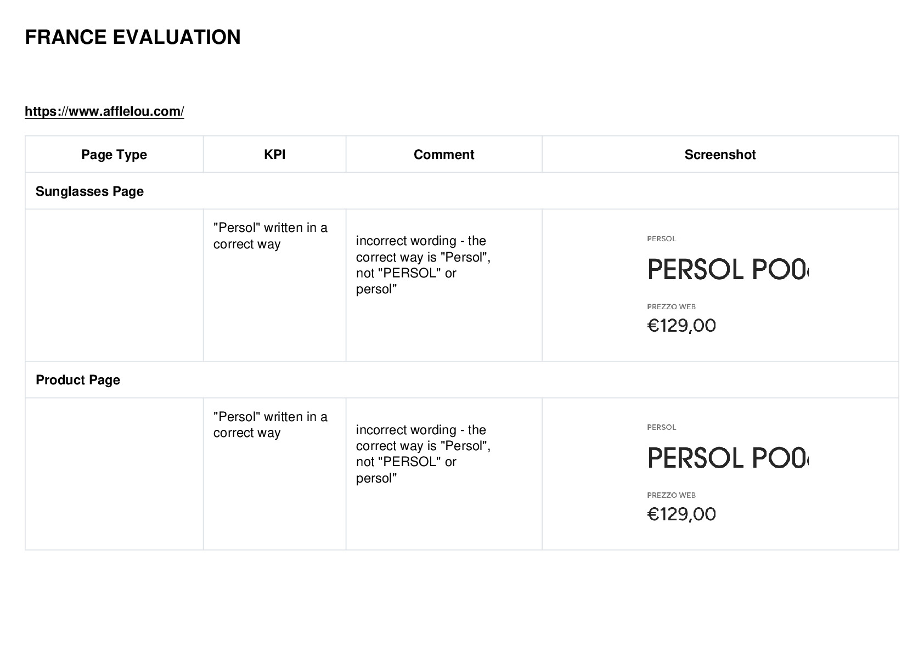Image resolution: width=924 pixels, height=653 pixels.
Task: Click the €129,00 price in Sunglasses Page screenshot
Action: [x=681, y=326]
